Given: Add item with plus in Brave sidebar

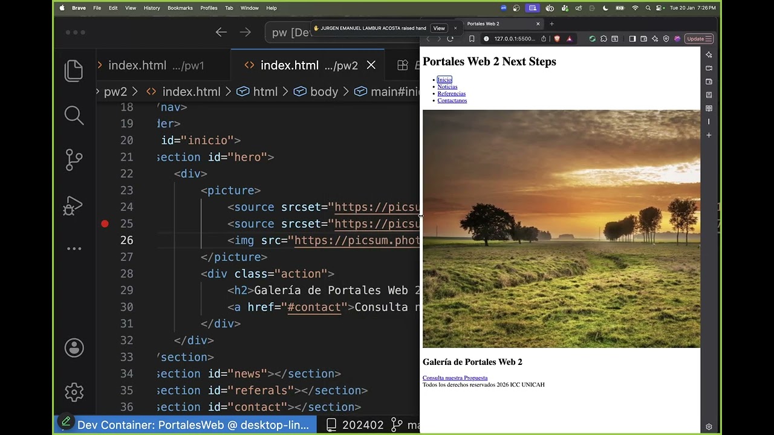Looking at the screenshot, I should coord(709,135).
